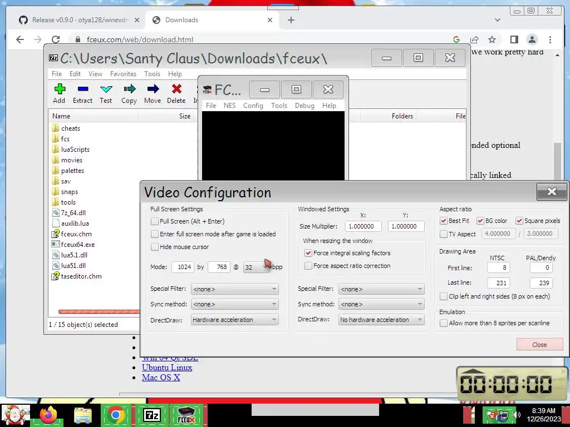The height and width of the screenshot is (427, 570).
Task: Check Force aspect ratio correction
Action: pos(308,266)
